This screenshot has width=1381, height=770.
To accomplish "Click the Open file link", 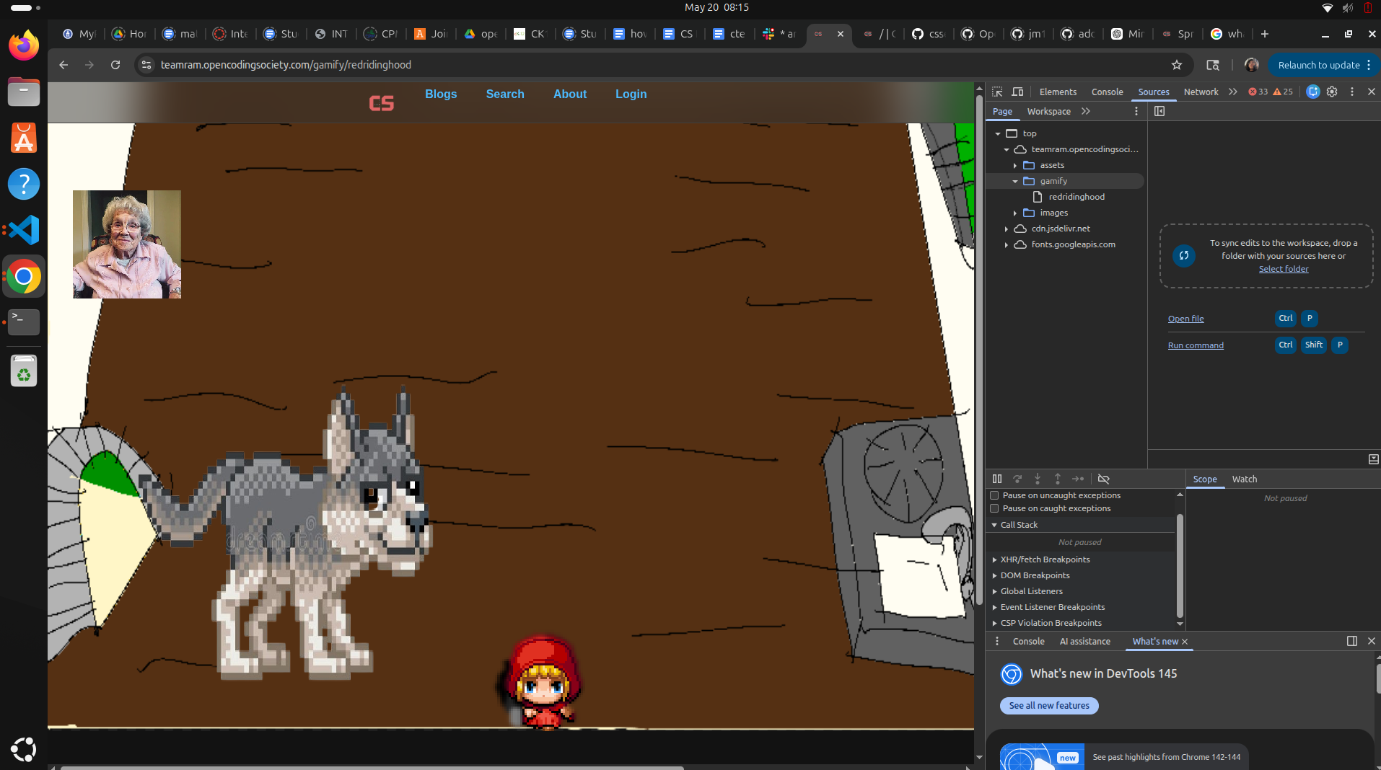I will pos(1185,319).
